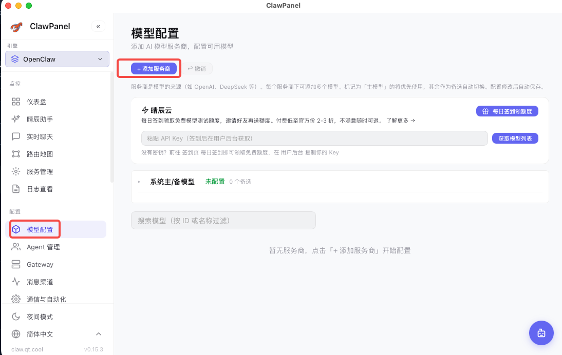Open the 用户后台 link in the hint

(292, 152)
